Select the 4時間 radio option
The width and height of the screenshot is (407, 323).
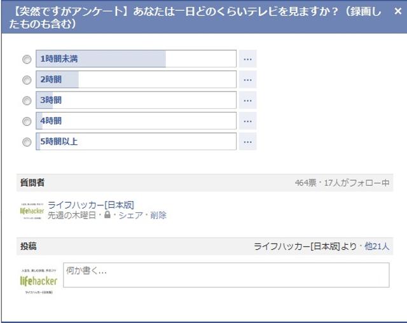(x=27, y=121)
